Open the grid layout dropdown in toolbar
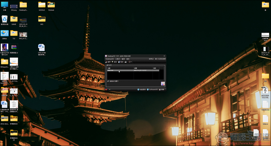The height and width of the screenshot is (146, 271). [130, 62]
